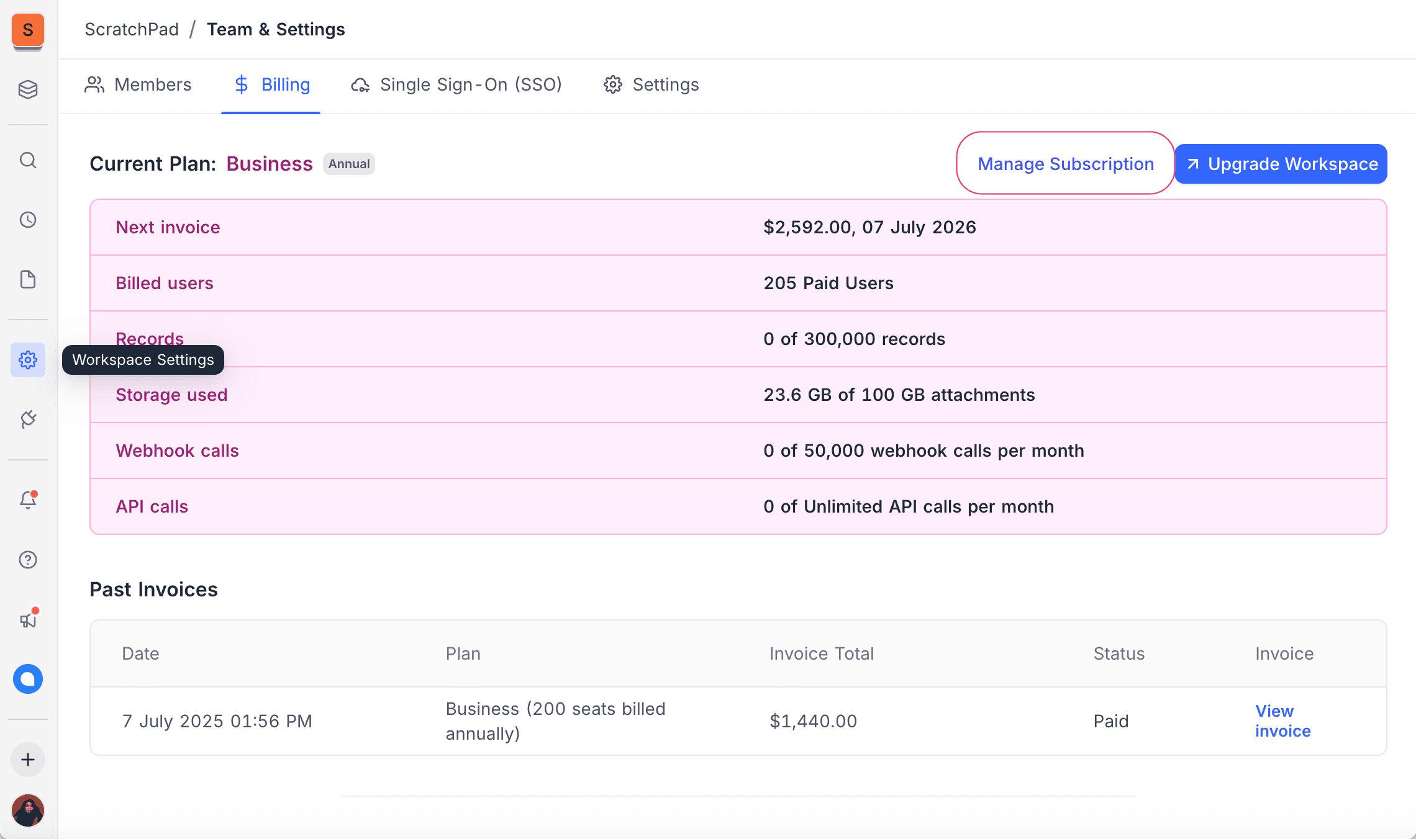1416x839 pixels.
Task: Click the Workspace Settings gear icon
Action: 28,360
